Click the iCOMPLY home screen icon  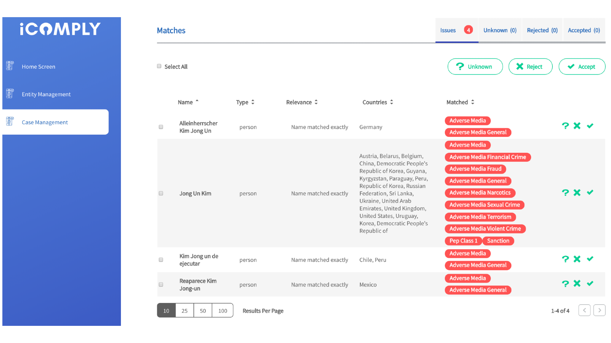pyautogui.click(x=10, y=66)
